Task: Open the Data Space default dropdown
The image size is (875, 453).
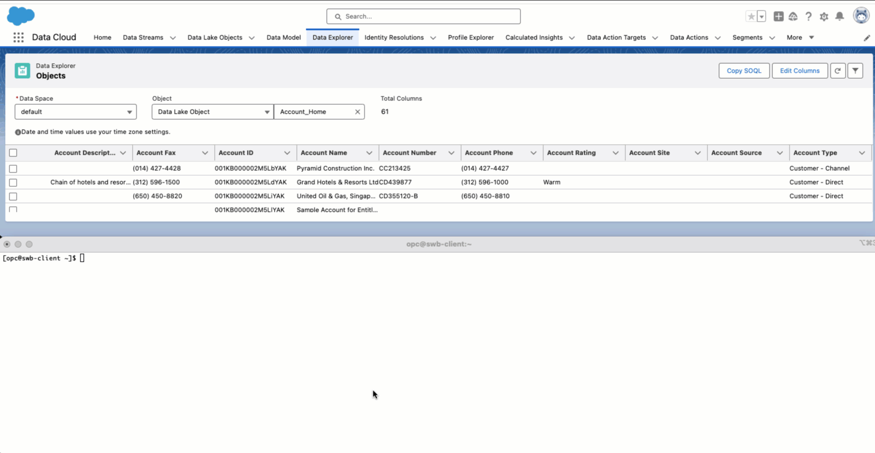Action: [75, 112]
